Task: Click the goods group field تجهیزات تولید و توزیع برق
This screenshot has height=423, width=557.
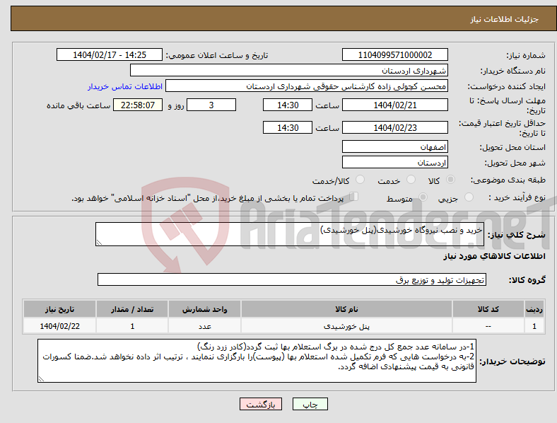Action: (292, 279)
